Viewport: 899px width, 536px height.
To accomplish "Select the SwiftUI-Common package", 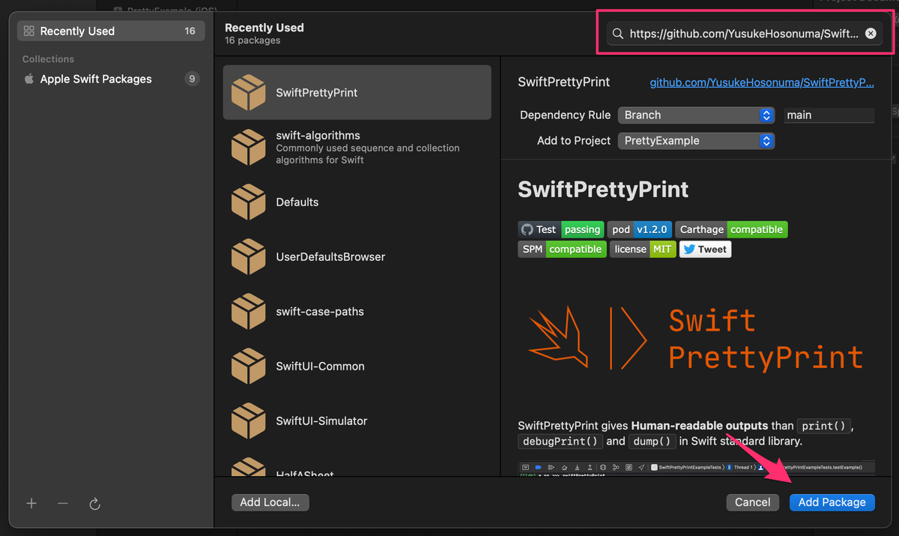I will pyautogui.click(x=357, y=366).
